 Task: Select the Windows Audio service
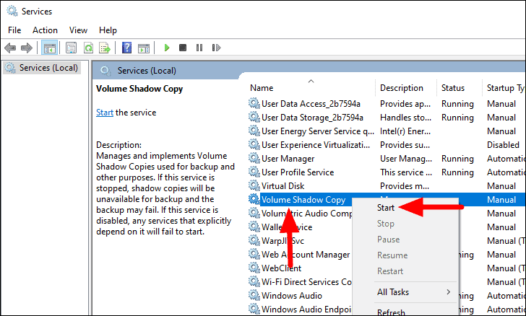click(x=291, y=296)
